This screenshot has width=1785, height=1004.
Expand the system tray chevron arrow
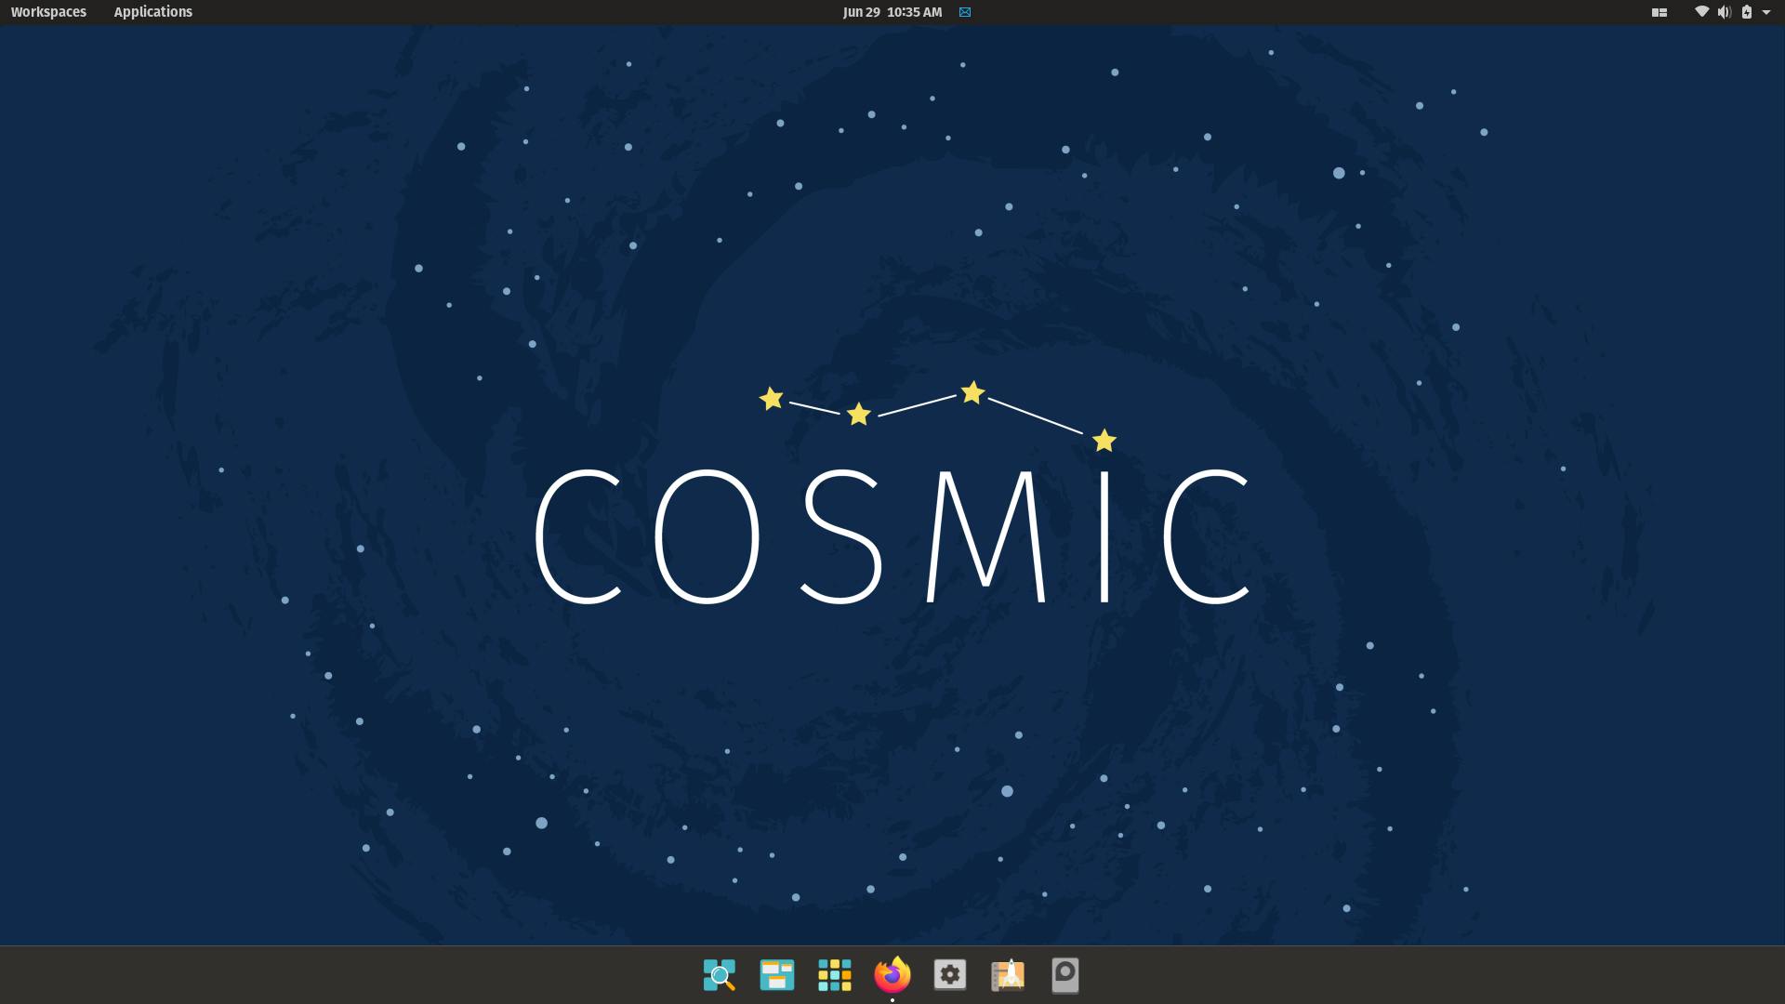click(x=1770, y=12)
